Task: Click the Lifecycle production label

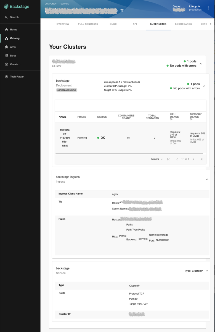Action: (195, 8)
